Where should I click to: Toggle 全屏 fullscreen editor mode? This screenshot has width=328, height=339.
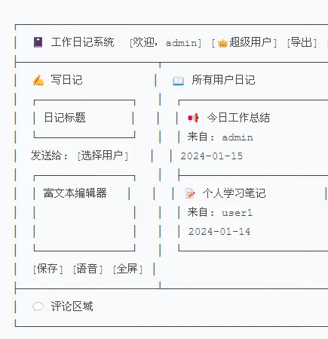pos(127,269)
